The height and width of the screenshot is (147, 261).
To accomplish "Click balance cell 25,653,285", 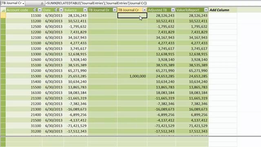I will (x=76, y=76).
